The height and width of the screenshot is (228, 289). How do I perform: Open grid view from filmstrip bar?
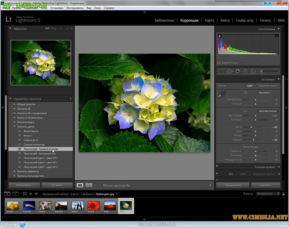(x=25, y=194)
